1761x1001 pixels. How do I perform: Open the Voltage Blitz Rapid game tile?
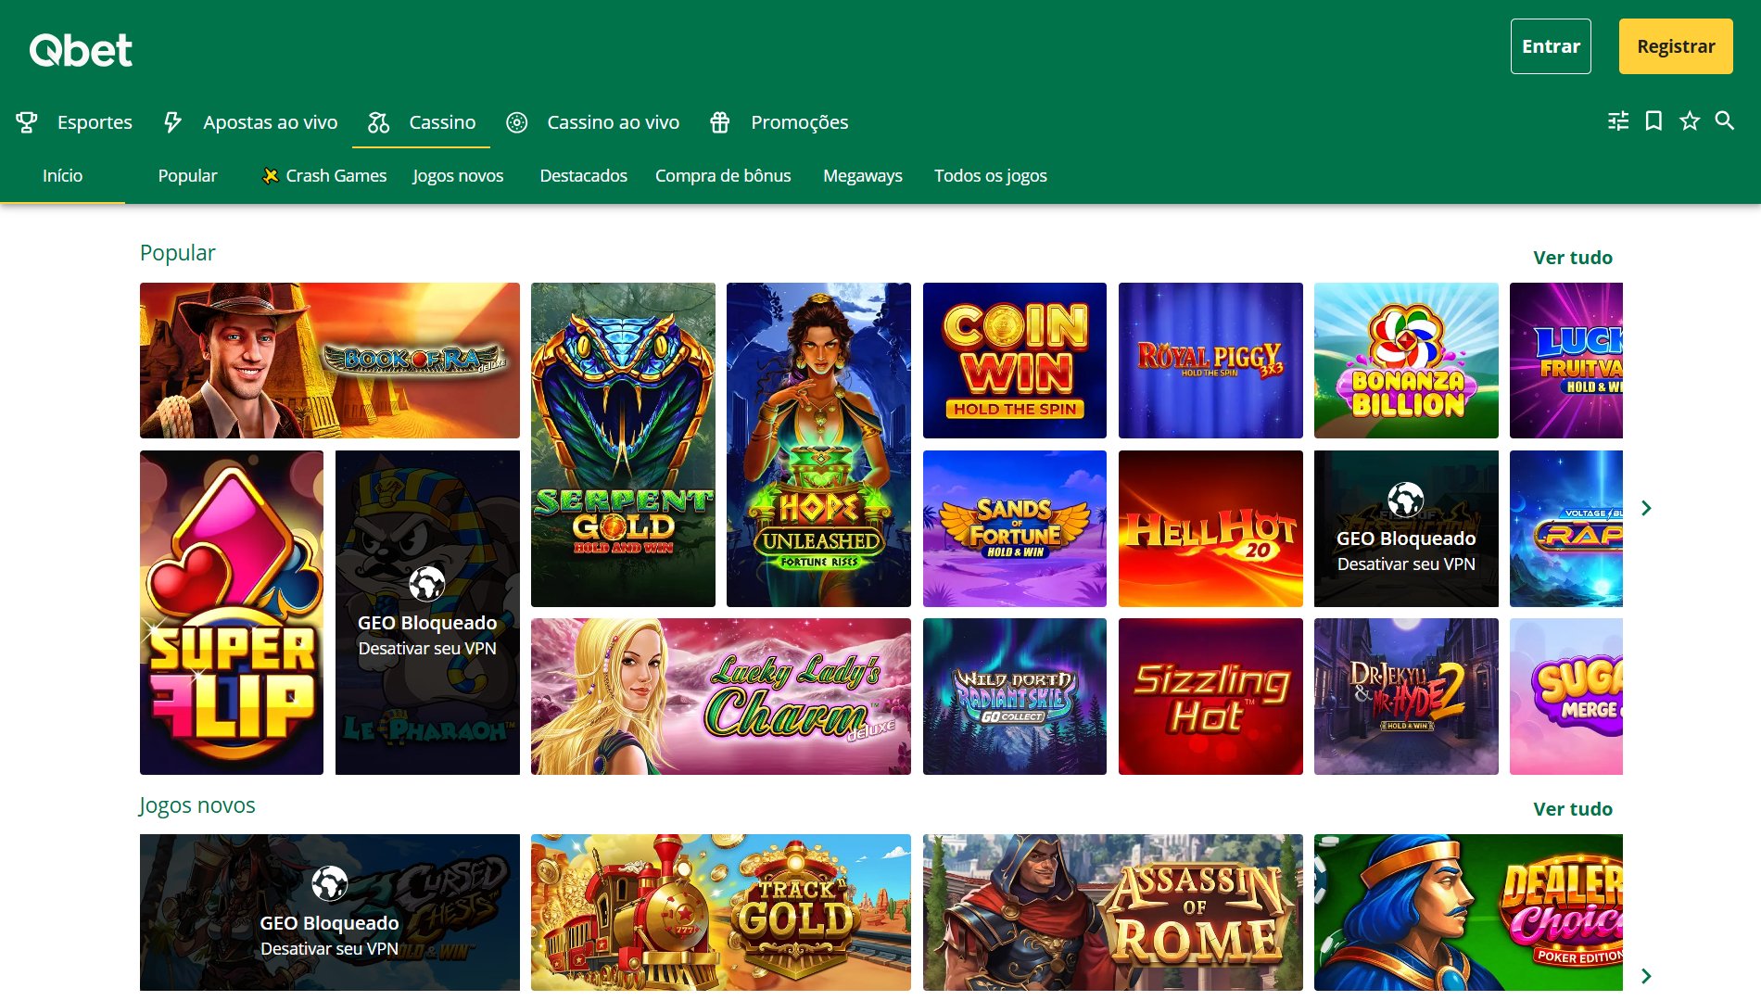tap(1566, 528)
